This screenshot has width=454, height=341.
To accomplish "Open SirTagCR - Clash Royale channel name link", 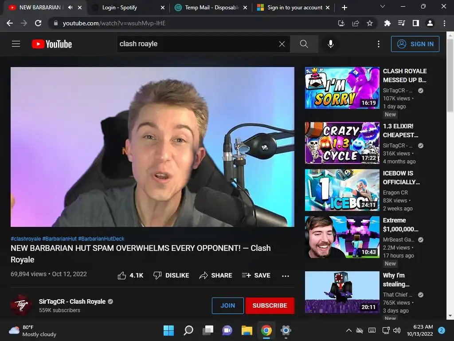I will tap(72, 301).
